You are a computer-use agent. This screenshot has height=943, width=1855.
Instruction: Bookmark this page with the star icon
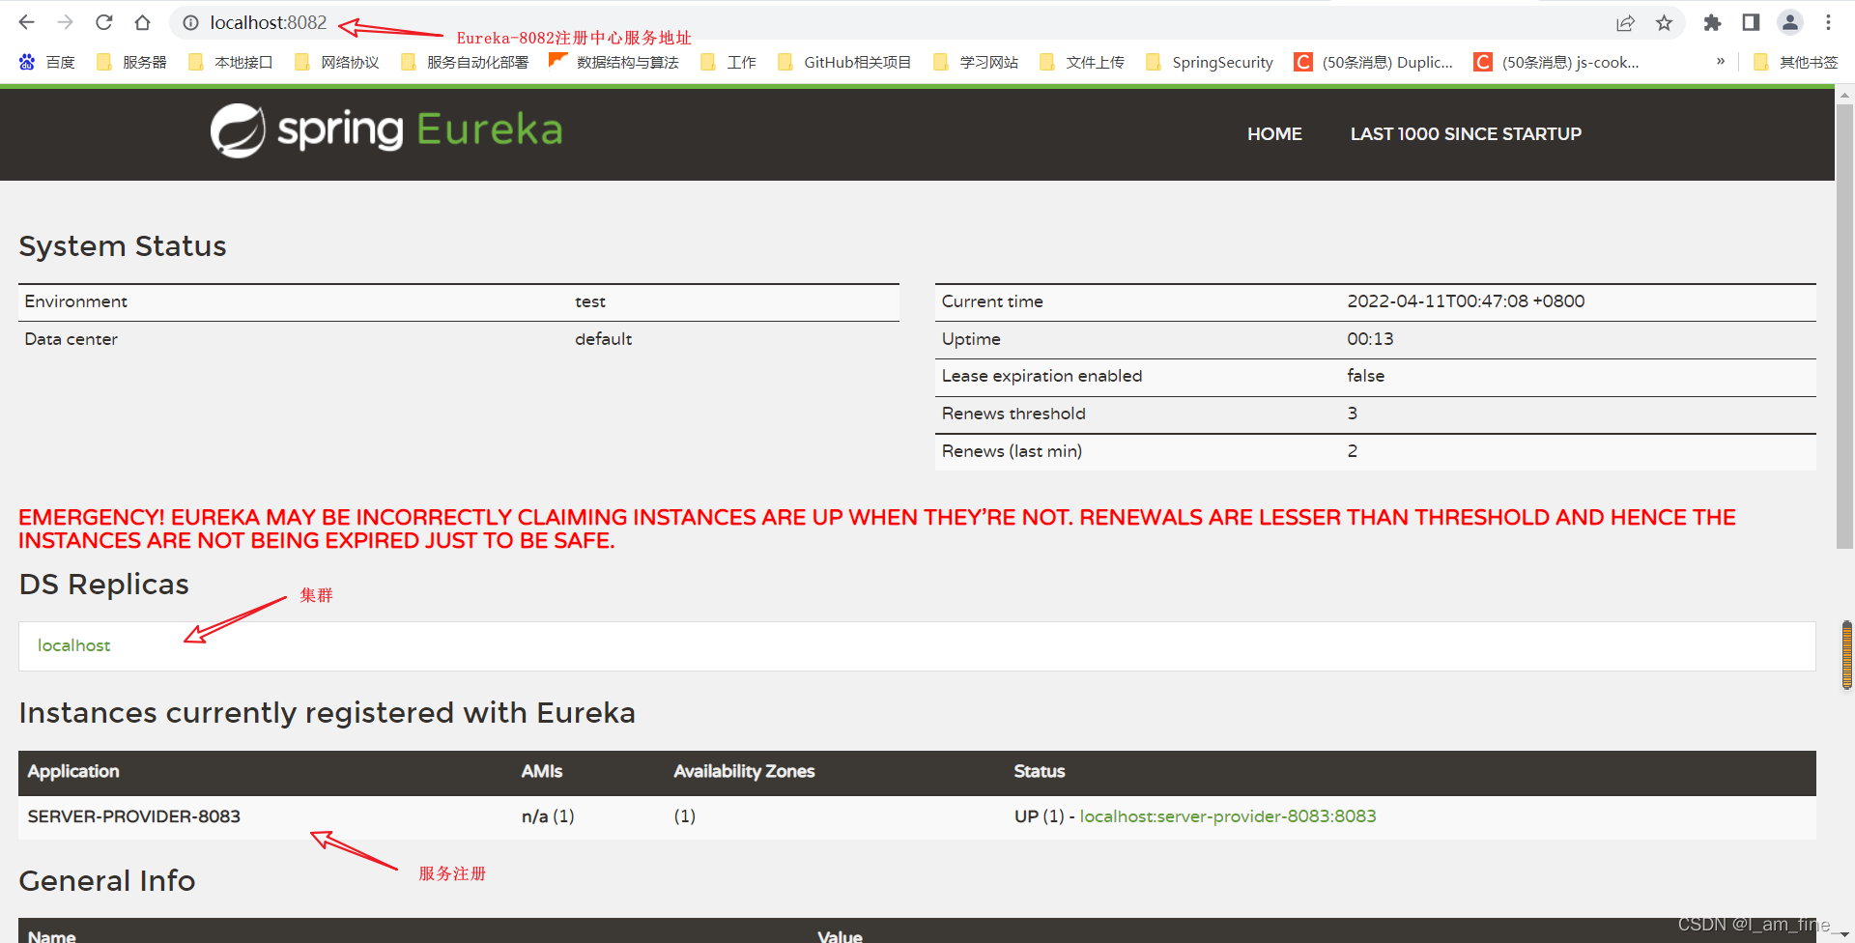pos(1664,22)
